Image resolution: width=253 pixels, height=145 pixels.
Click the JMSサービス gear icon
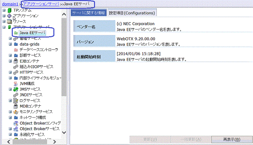coord(16,89)
